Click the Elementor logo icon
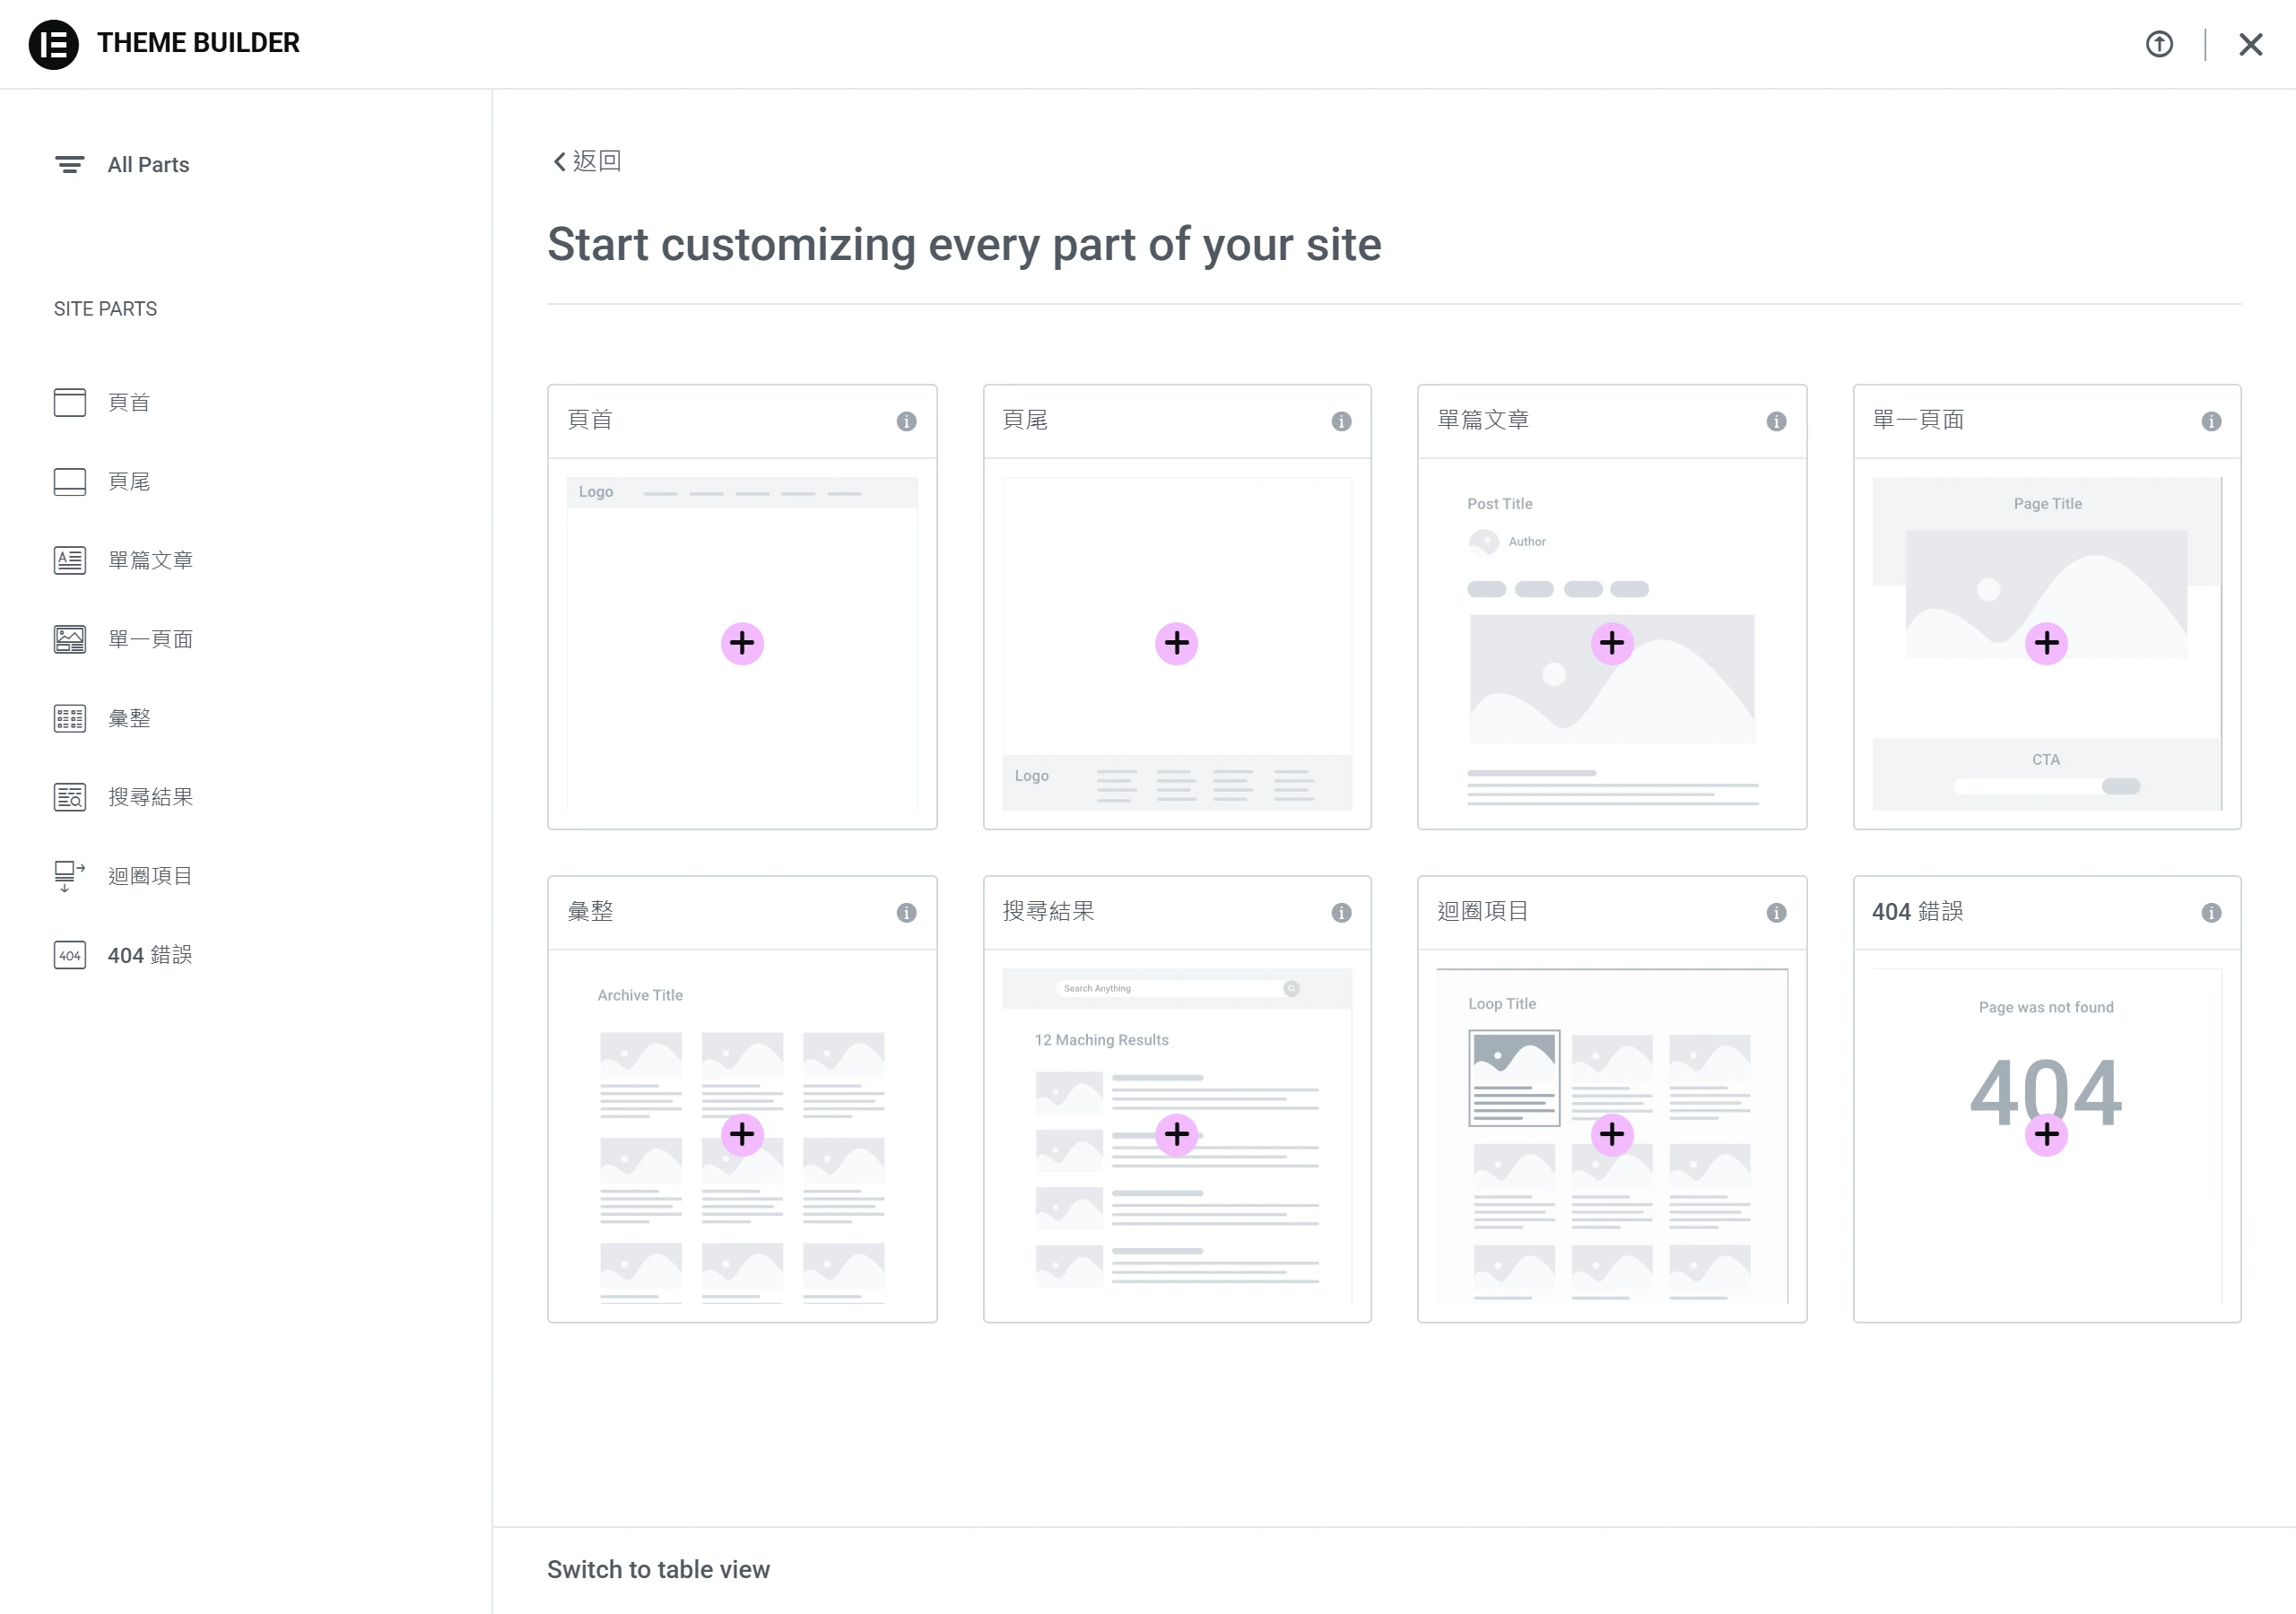2296x1614 pixels. [x=53, y=44]
